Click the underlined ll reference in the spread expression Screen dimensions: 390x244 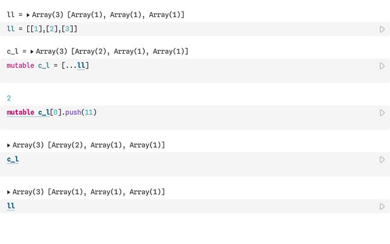click(x=81, y=66)
